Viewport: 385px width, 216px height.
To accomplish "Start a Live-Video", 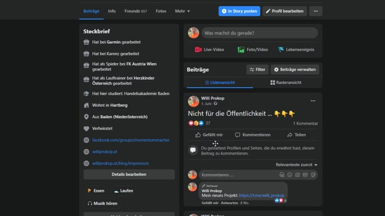I will [210, 50].
